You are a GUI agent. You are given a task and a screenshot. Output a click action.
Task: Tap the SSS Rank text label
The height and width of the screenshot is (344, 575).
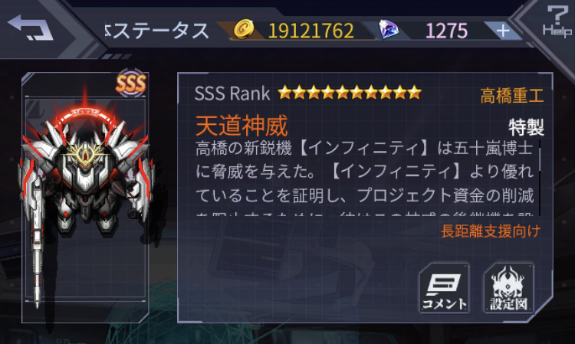click(232, 93)
